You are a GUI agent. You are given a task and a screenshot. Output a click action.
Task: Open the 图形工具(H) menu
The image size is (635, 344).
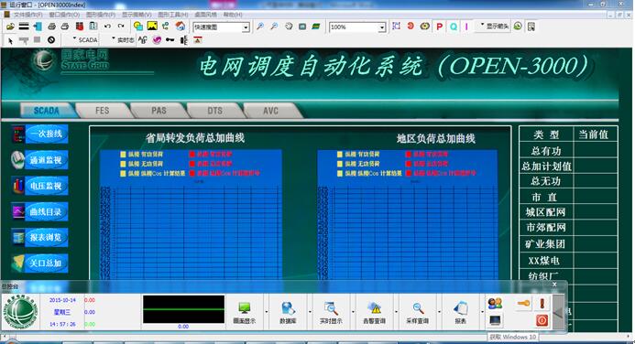click(x=172, y=15)
